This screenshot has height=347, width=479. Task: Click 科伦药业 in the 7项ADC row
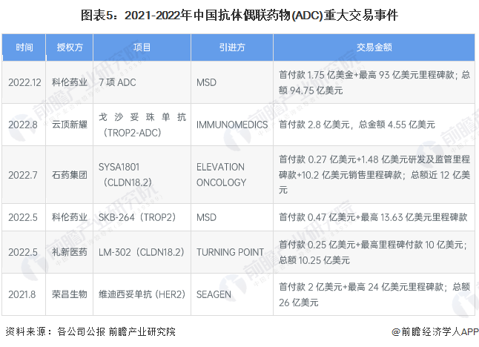pos(70,82)
